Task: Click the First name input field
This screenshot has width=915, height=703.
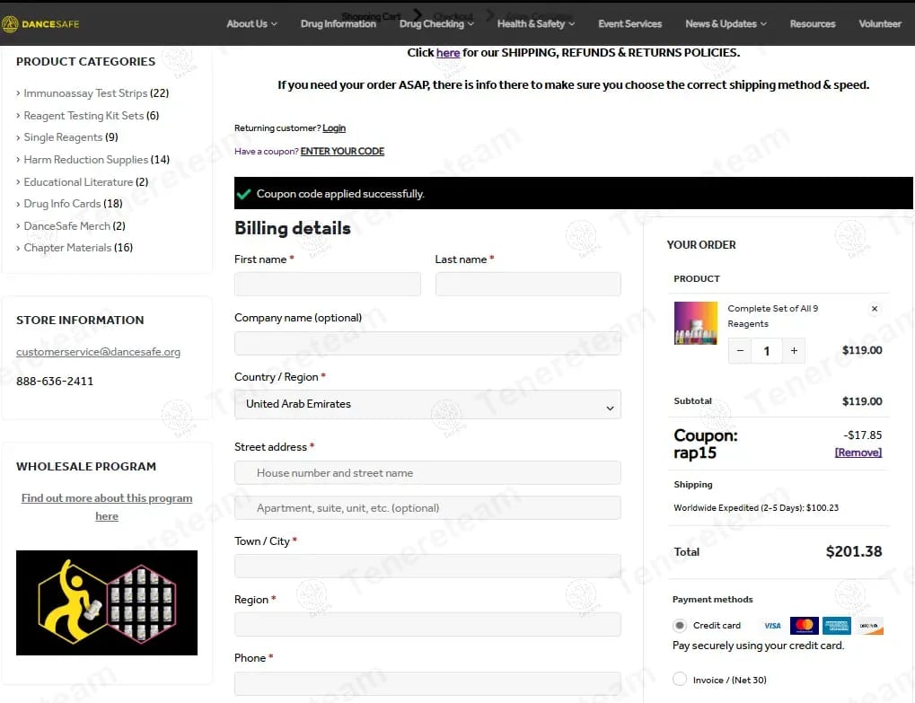Action: [328, 284]
